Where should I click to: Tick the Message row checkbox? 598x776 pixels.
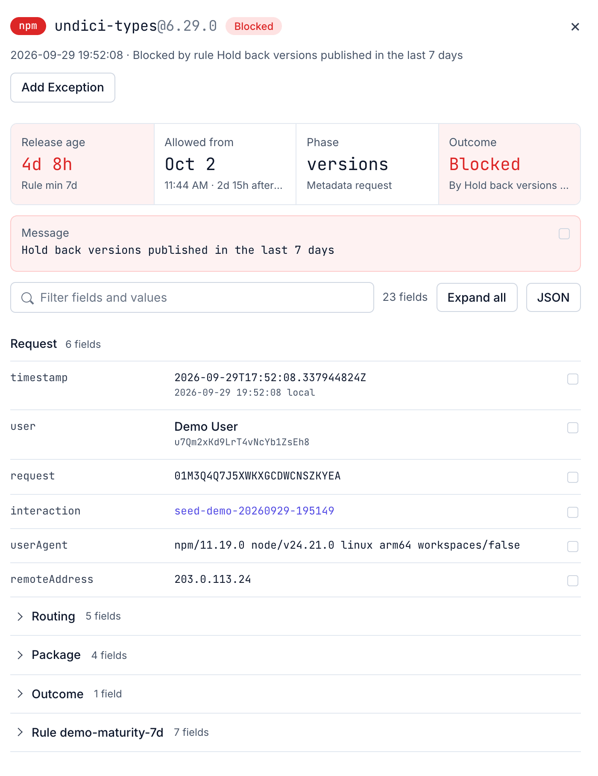coord(564,234)
